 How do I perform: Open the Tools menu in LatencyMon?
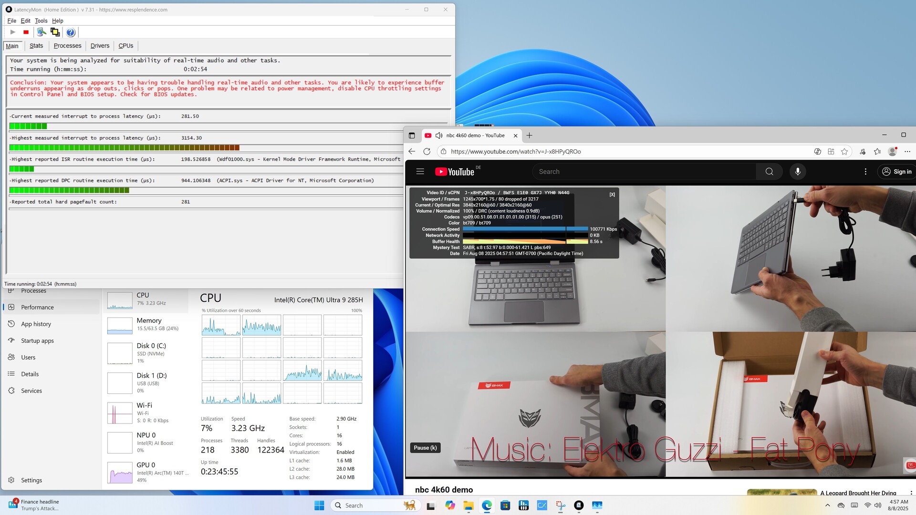[41, 21]
